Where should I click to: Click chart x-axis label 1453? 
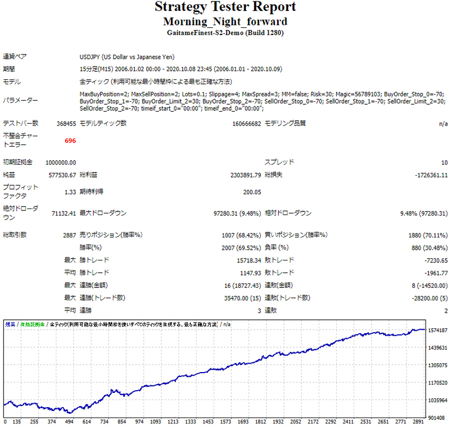[x=208, y=422]
